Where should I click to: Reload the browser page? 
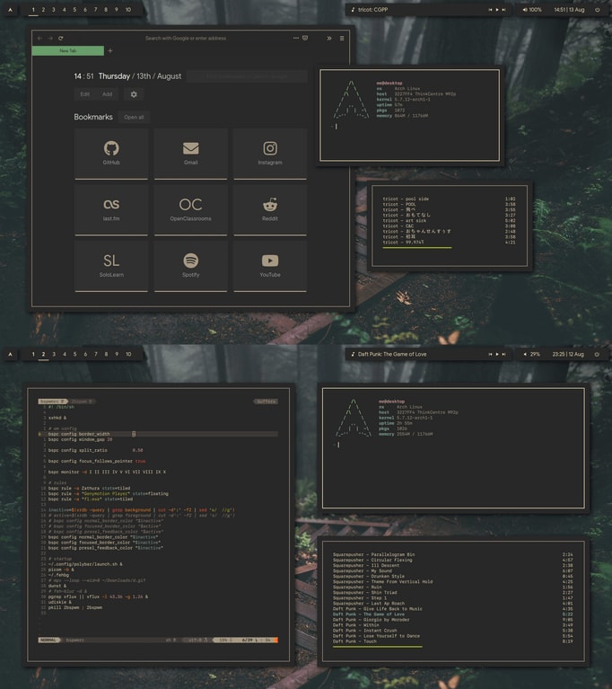[x=61, y=39]
